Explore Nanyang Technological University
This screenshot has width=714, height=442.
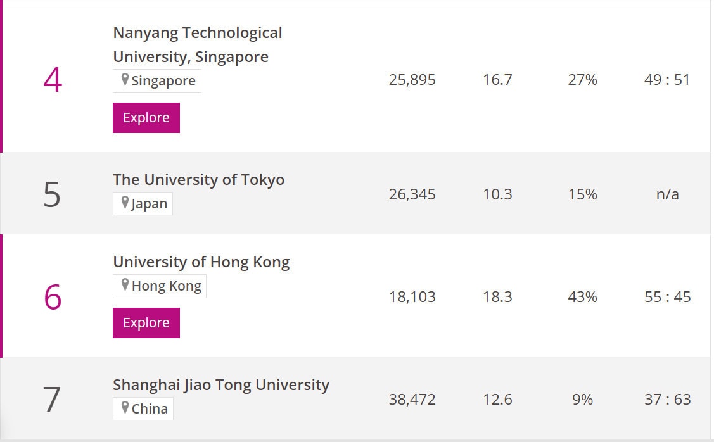[146, 118]
